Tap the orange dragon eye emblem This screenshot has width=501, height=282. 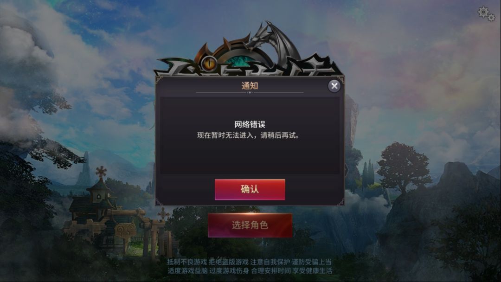point(210,63)
